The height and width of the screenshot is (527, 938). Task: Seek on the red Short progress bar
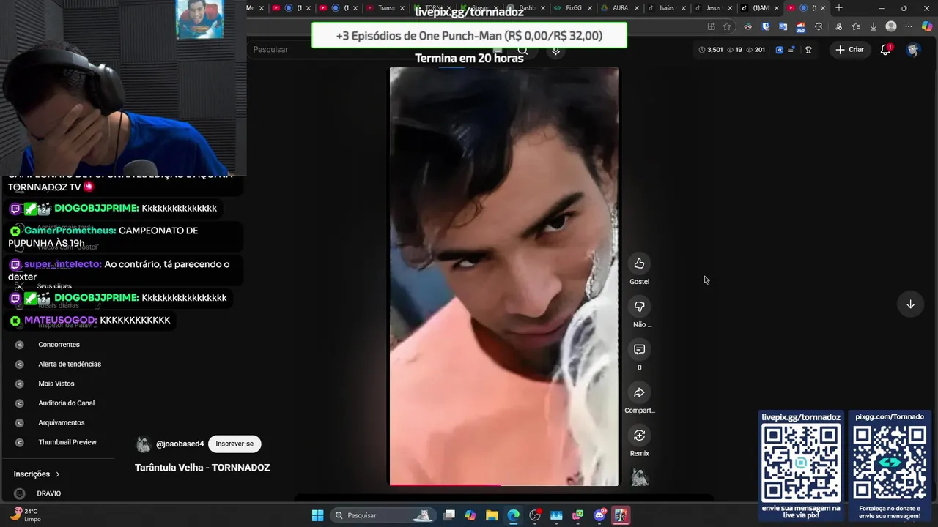pyautogui.click(x=504, y=485)
